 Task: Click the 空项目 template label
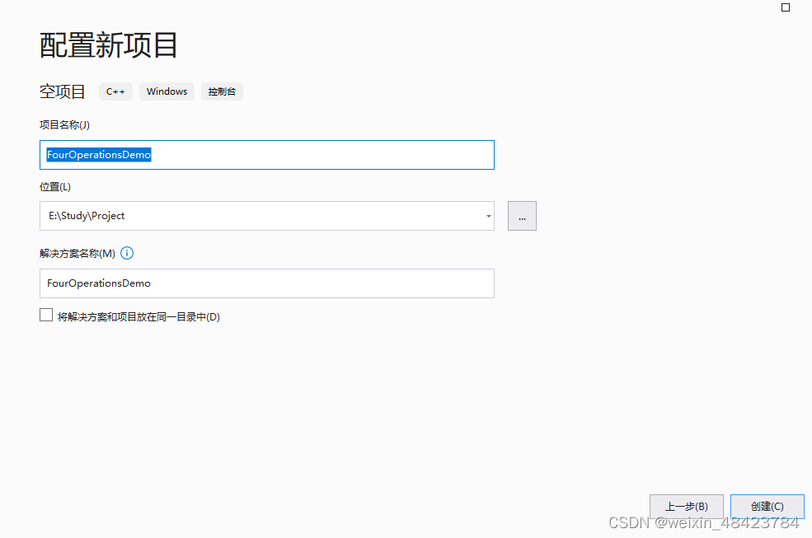pos(63,91)
